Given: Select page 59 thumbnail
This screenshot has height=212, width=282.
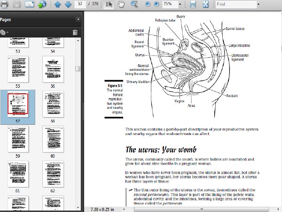Looking at the screenshot, I should pyautogui.click(x=18, y=139).
